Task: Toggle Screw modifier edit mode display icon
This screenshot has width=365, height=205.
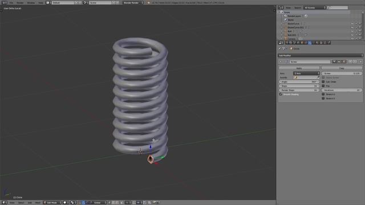Action: 344,61
